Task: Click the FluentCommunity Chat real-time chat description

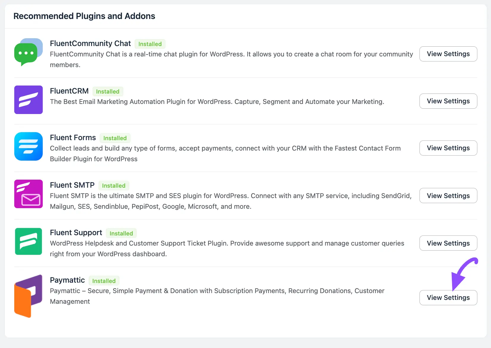Action: point(232,59)
